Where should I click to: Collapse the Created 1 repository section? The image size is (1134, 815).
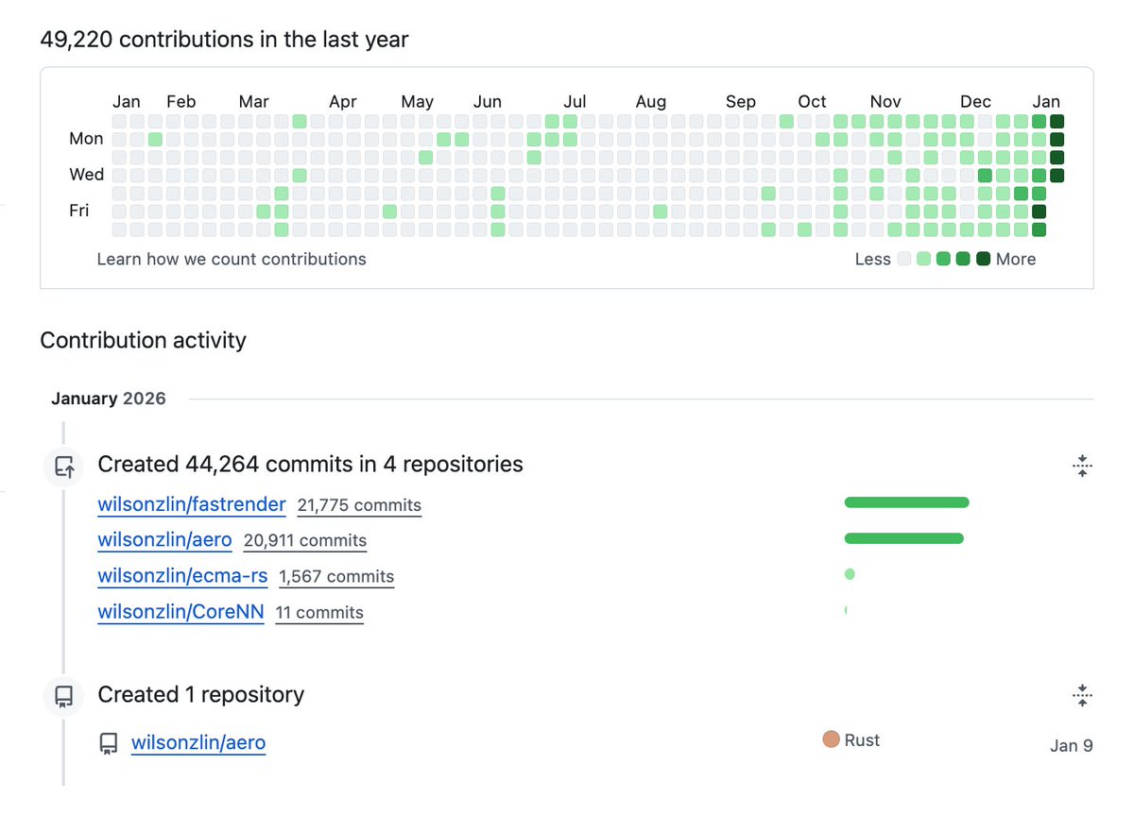tap(1082, 696)
